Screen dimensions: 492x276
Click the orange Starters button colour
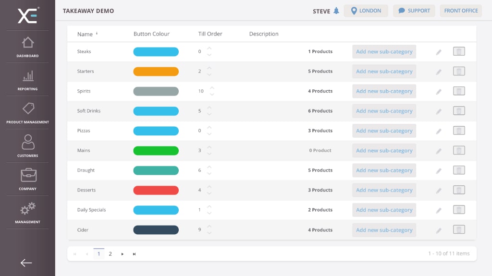click(x=156, y=72)
